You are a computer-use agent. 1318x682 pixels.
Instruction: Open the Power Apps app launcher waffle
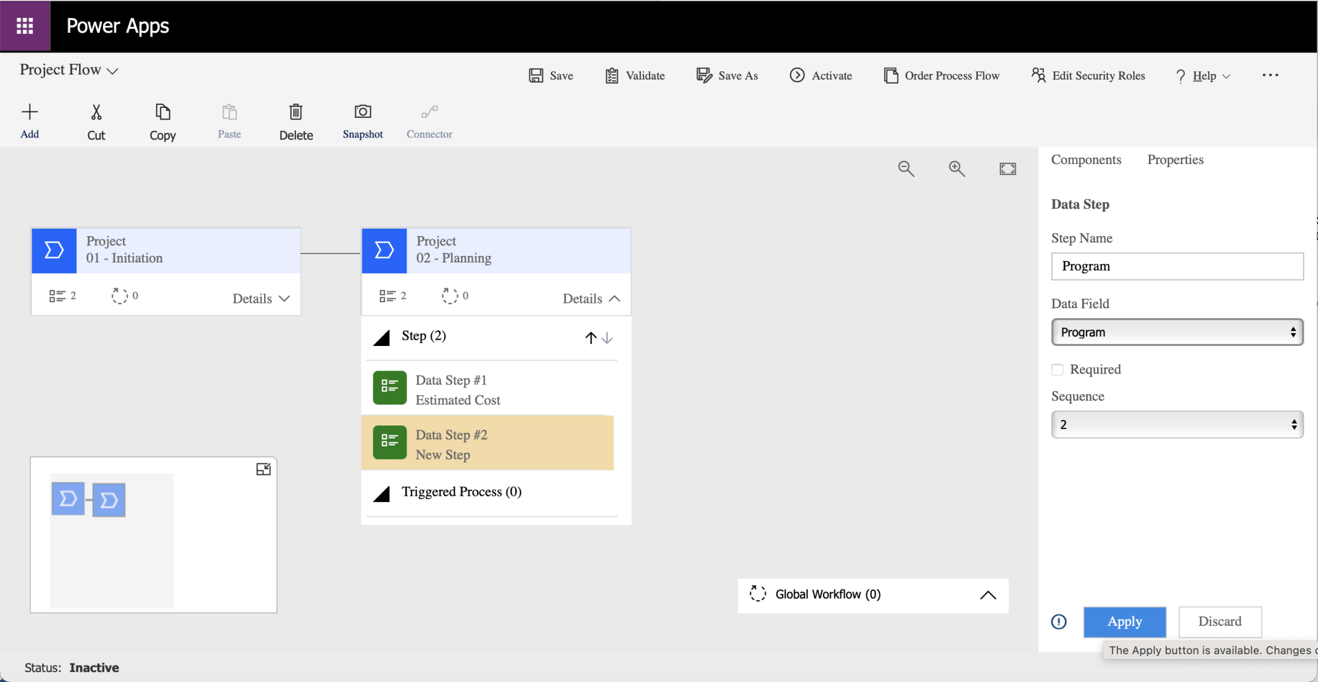(25, 26)
